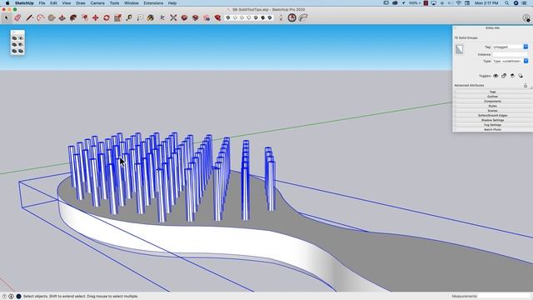Click the Measurements input box

pos(505,297)
